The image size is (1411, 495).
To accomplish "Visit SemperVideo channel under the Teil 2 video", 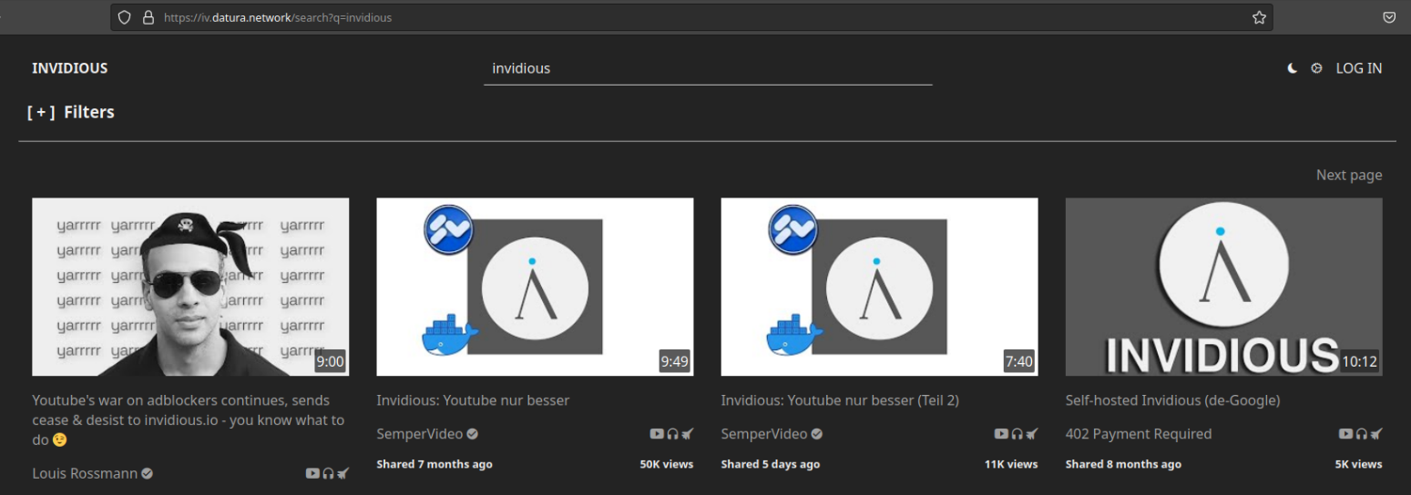I will [x=763, y=434].
